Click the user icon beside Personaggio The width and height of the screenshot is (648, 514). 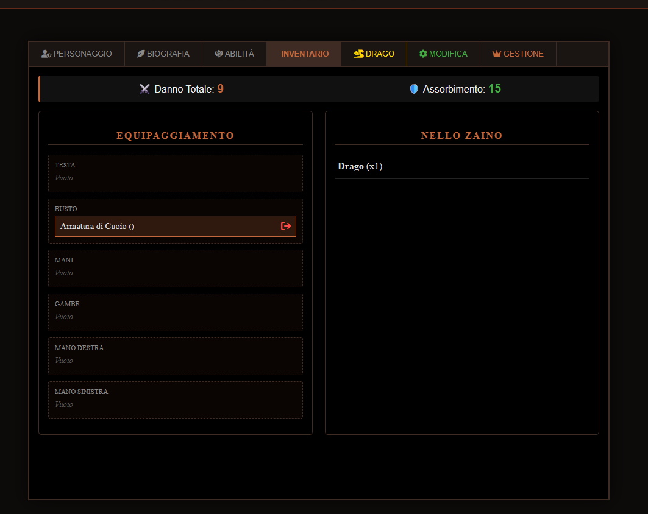click(x=46, y=54)
